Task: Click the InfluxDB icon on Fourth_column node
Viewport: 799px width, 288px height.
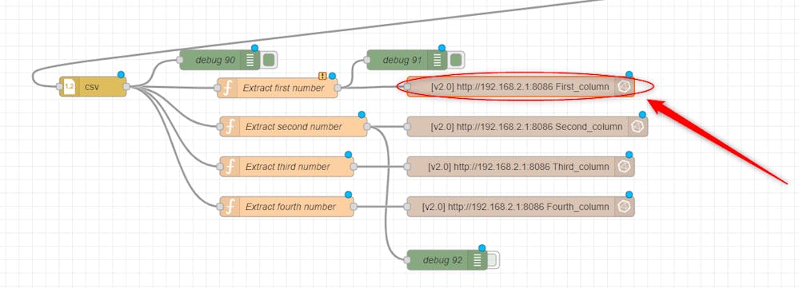Action: tap(624, 207)
